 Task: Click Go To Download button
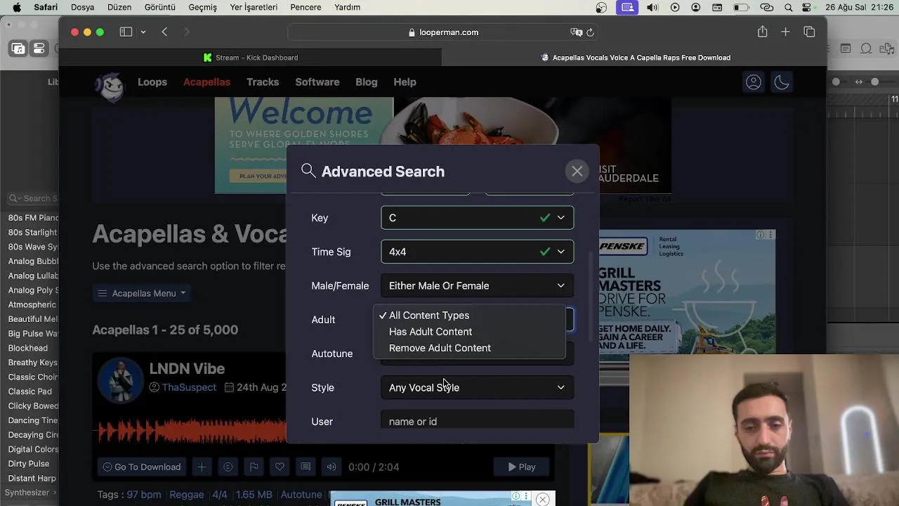(141, 467)
